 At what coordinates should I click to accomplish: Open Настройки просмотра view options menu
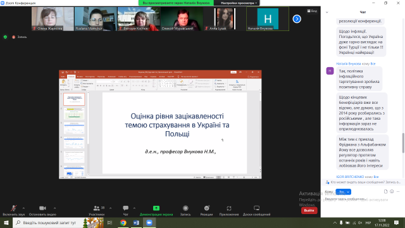[x=239, y=3]
